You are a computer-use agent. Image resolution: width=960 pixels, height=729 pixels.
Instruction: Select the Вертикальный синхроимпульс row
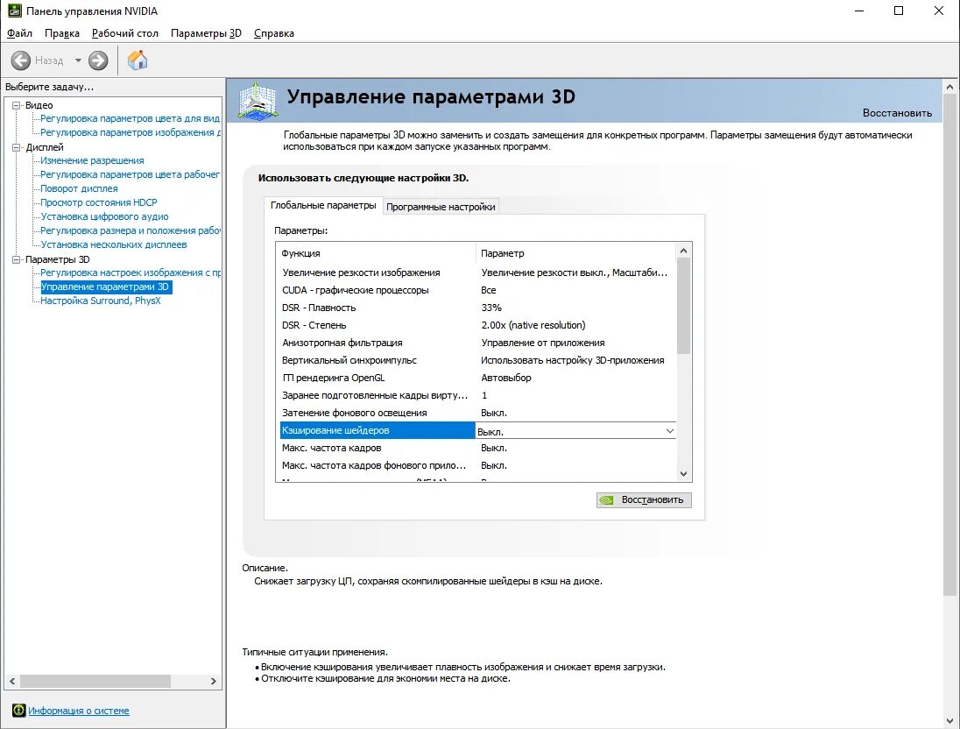477,360
